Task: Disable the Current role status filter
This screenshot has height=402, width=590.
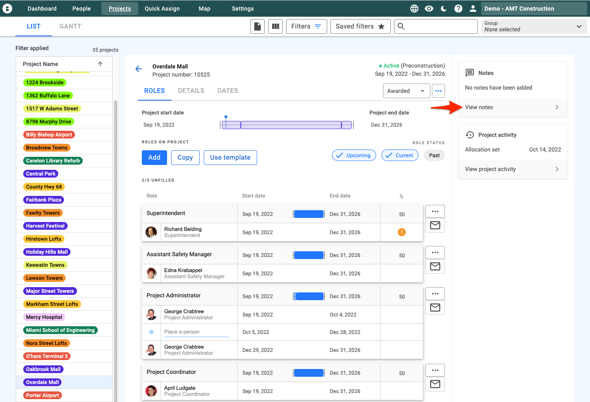Action: [x=400, y=155]
